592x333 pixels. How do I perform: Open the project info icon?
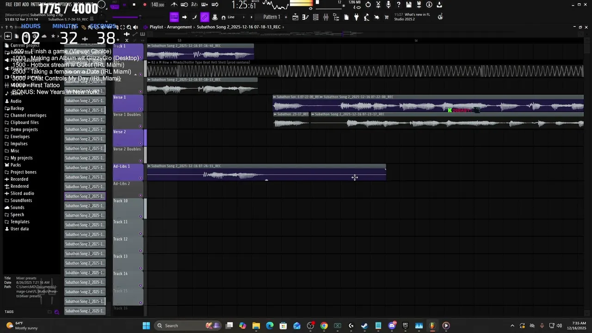(x=429, y=5)
